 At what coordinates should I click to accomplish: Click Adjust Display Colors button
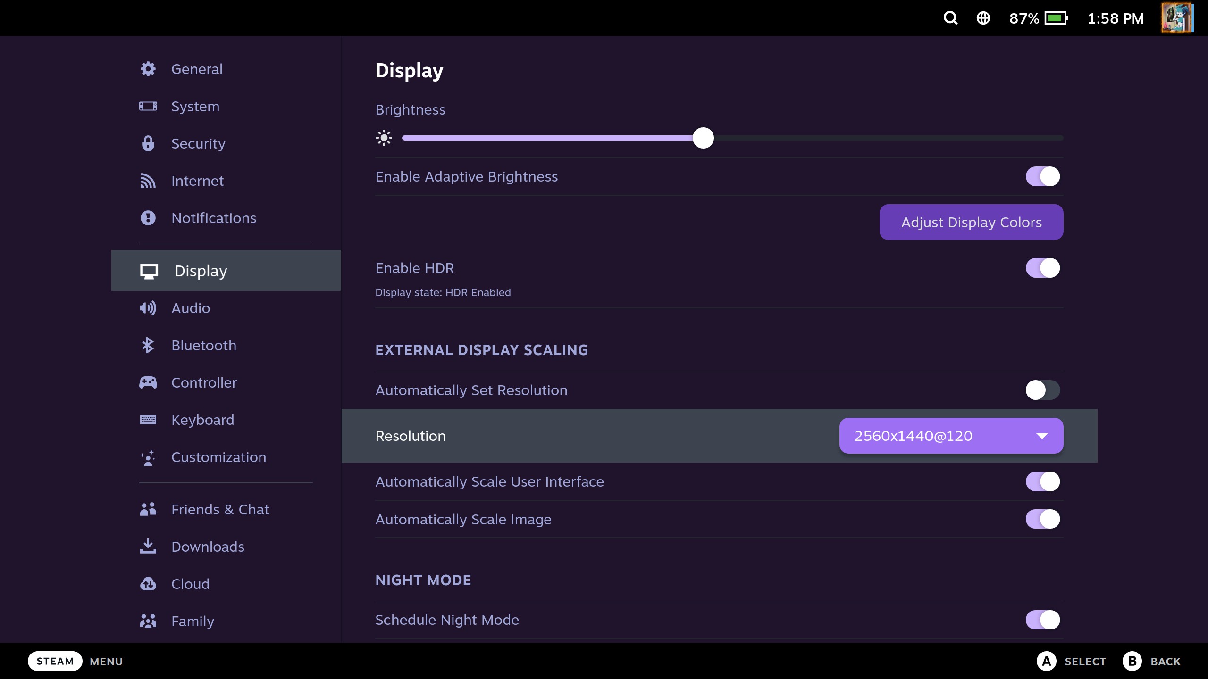(971, 222)
